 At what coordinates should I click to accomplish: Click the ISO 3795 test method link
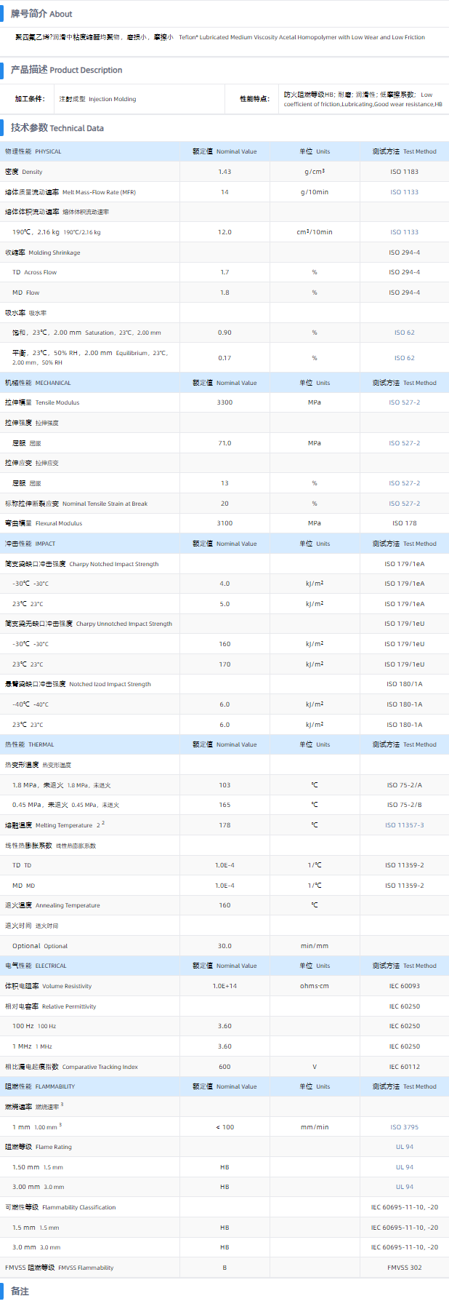point(404,1127)
